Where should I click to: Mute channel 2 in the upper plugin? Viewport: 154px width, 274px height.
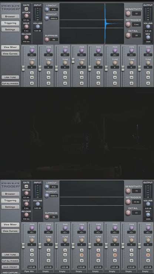(48, 77)
